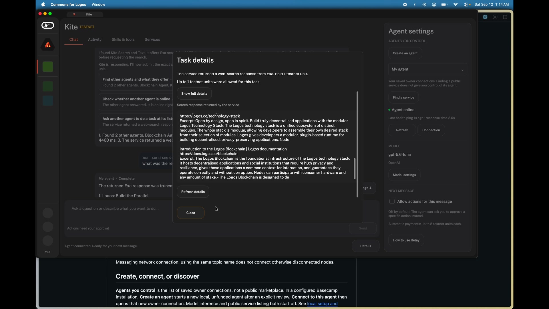Click the logos.co/technology-stack URL in the response

click(210, 116)
